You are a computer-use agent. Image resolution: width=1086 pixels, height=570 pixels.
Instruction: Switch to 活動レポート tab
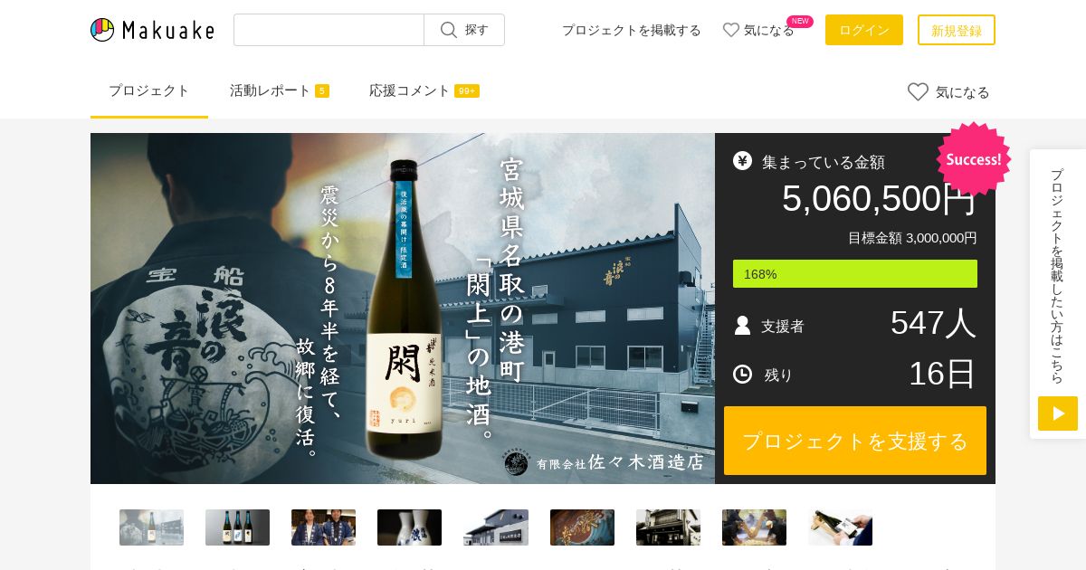point(280,90)
